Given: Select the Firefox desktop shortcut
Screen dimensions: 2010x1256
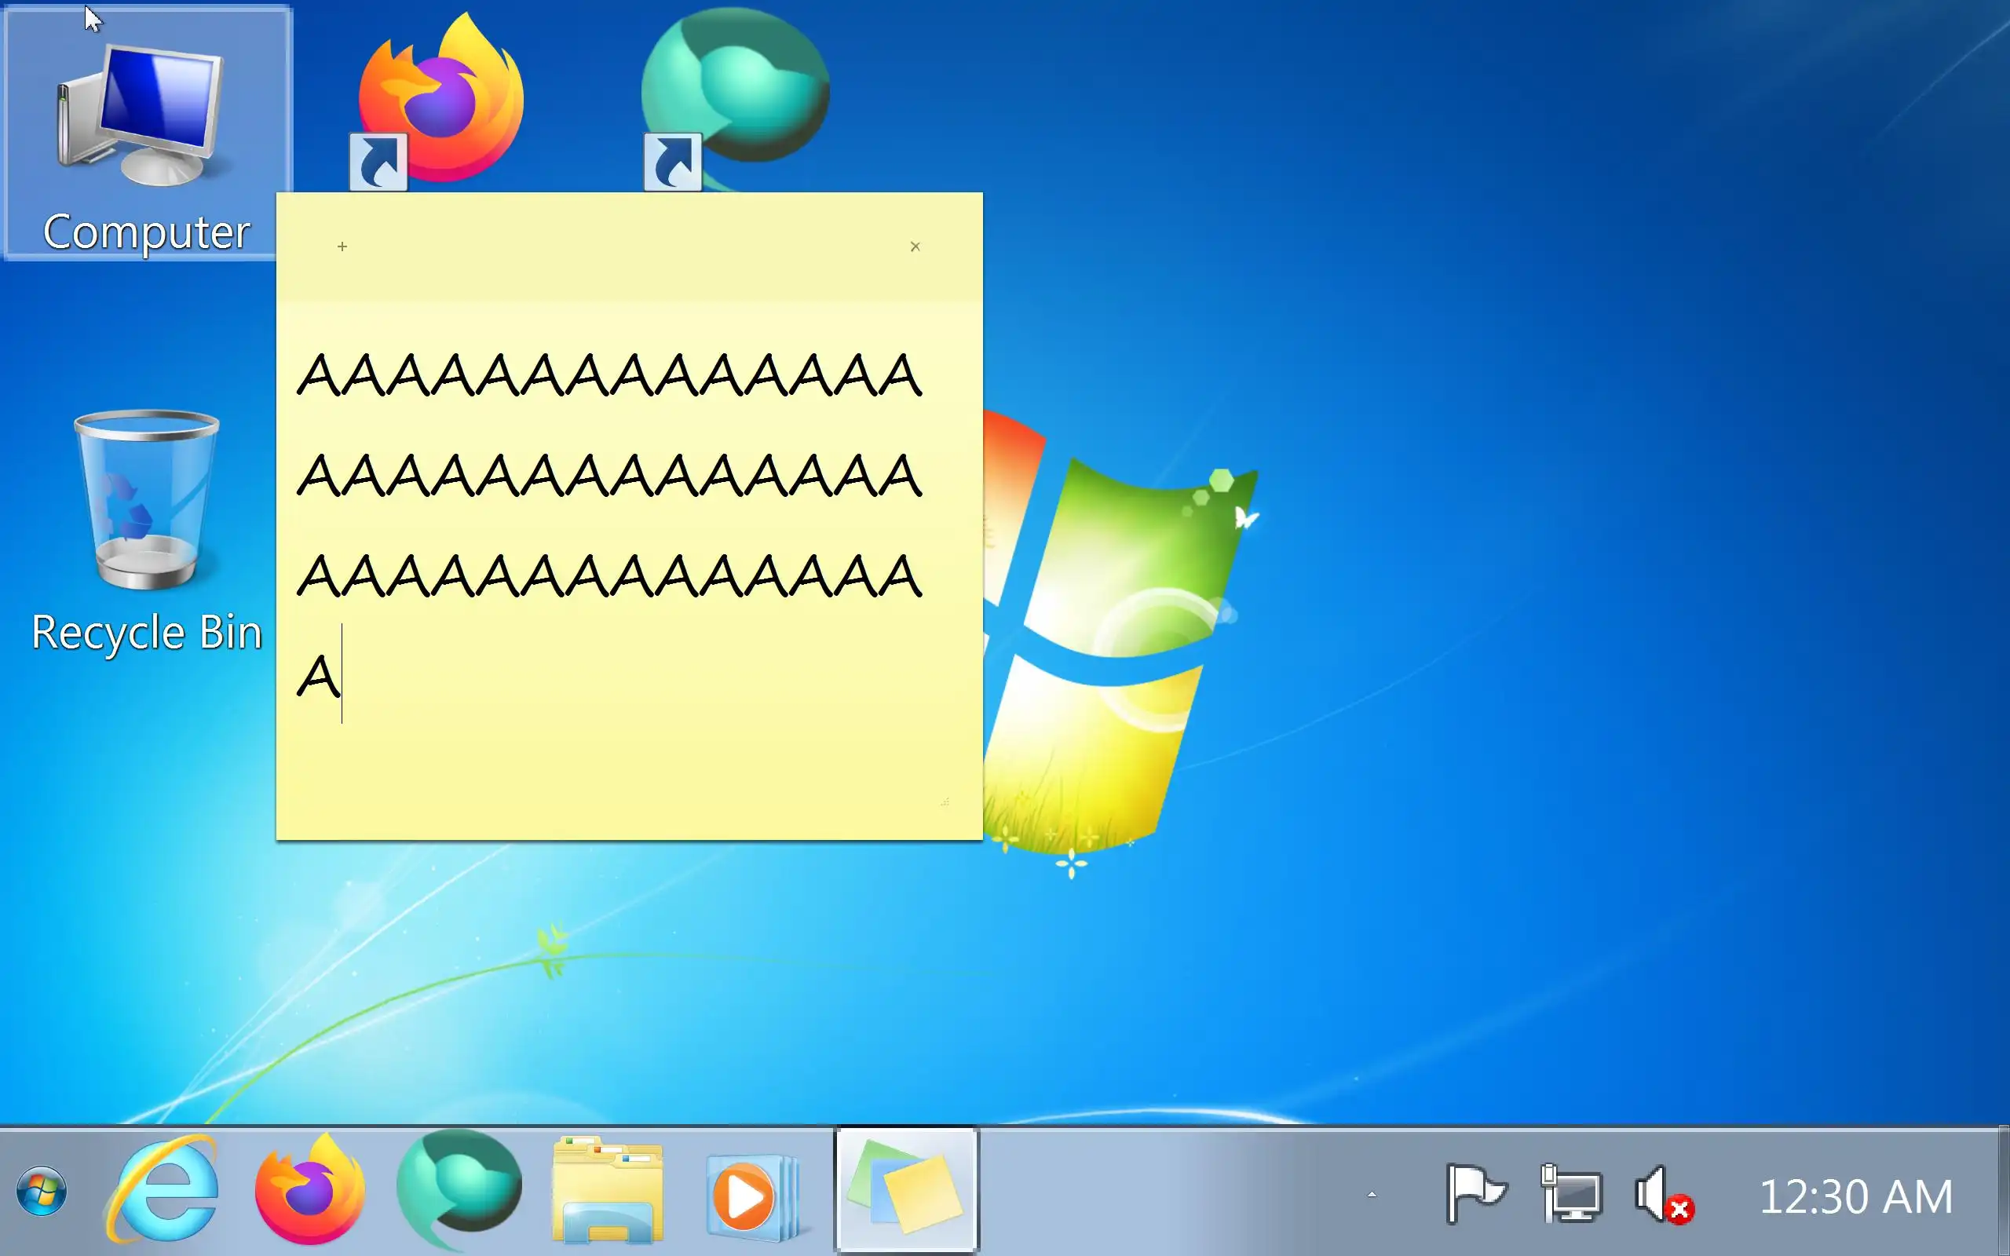Looking at the screenshot, I should [440, 100].
